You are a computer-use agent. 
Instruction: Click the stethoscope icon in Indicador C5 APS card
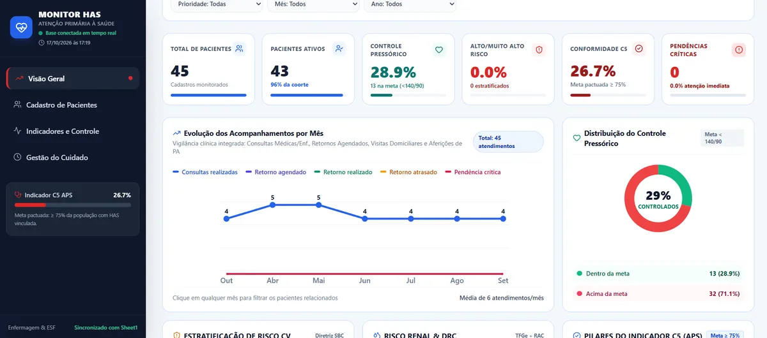coord(19,195)
